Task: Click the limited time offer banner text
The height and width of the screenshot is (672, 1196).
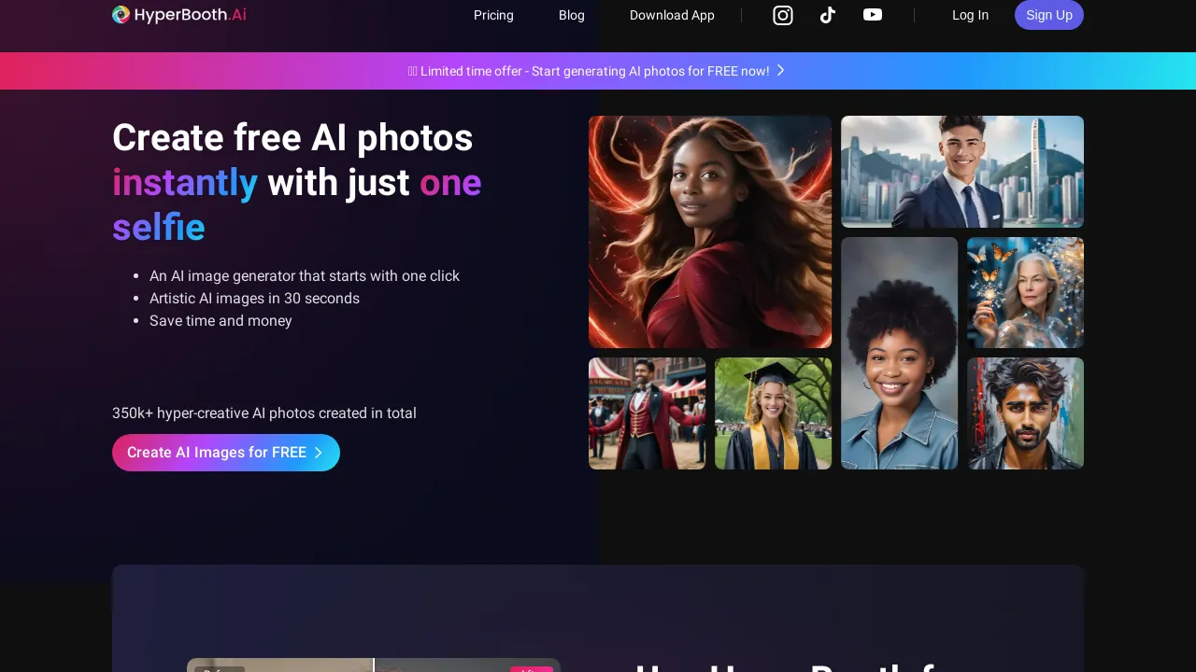Action: pos(589,71)
